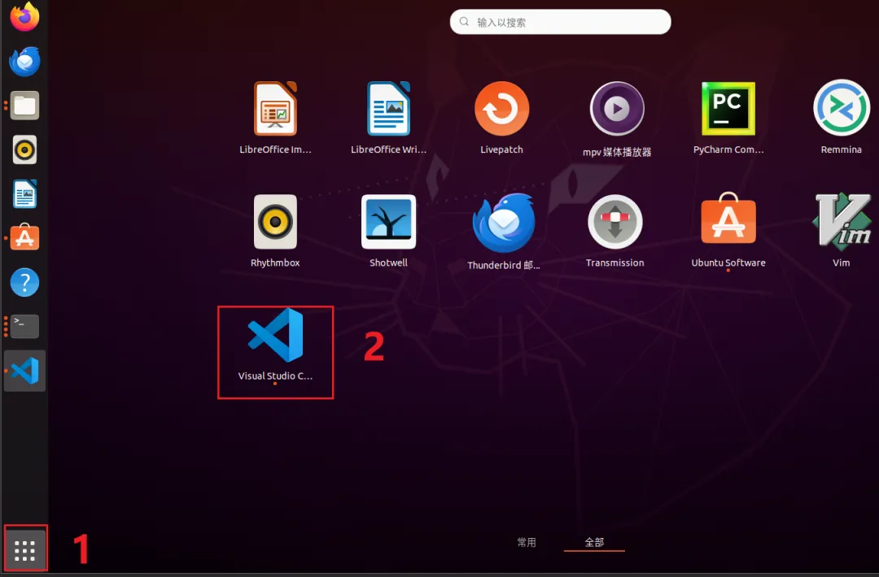Viewport: 879px width, 577px height.
Task: Open Thunderbird from the dock
Action: (24, 61)
